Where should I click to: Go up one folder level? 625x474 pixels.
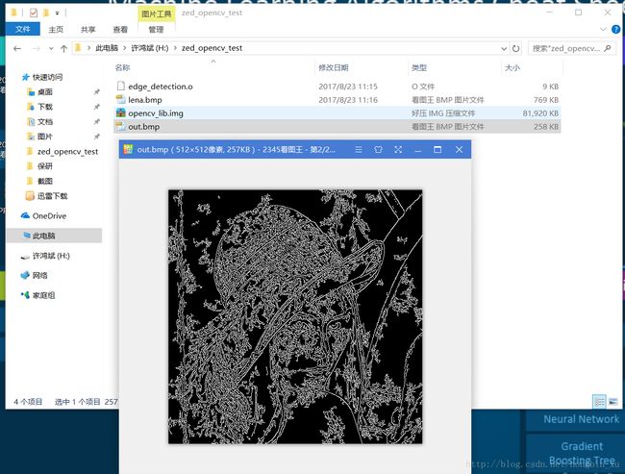tap(63, 49)
